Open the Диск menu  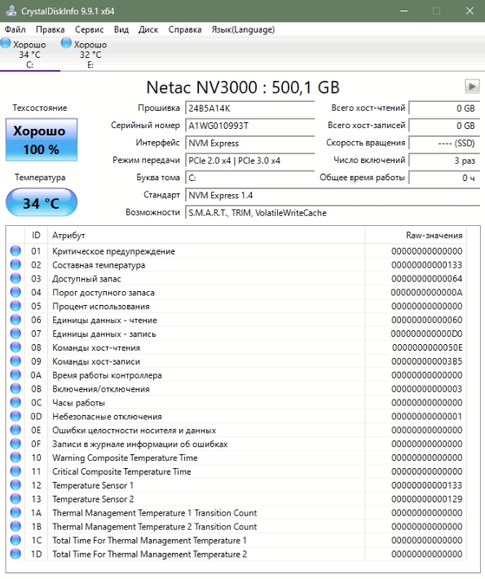coord(148,29)
